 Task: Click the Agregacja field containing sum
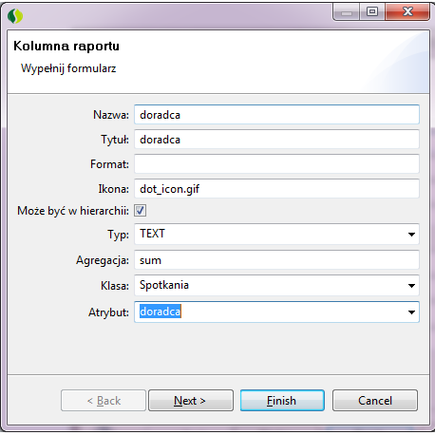tap(276, 260)
